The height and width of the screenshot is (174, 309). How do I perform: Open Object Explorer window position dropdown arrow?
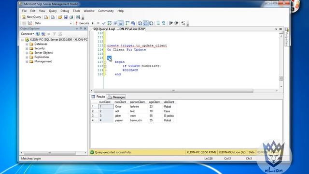(x=77, y=29)
